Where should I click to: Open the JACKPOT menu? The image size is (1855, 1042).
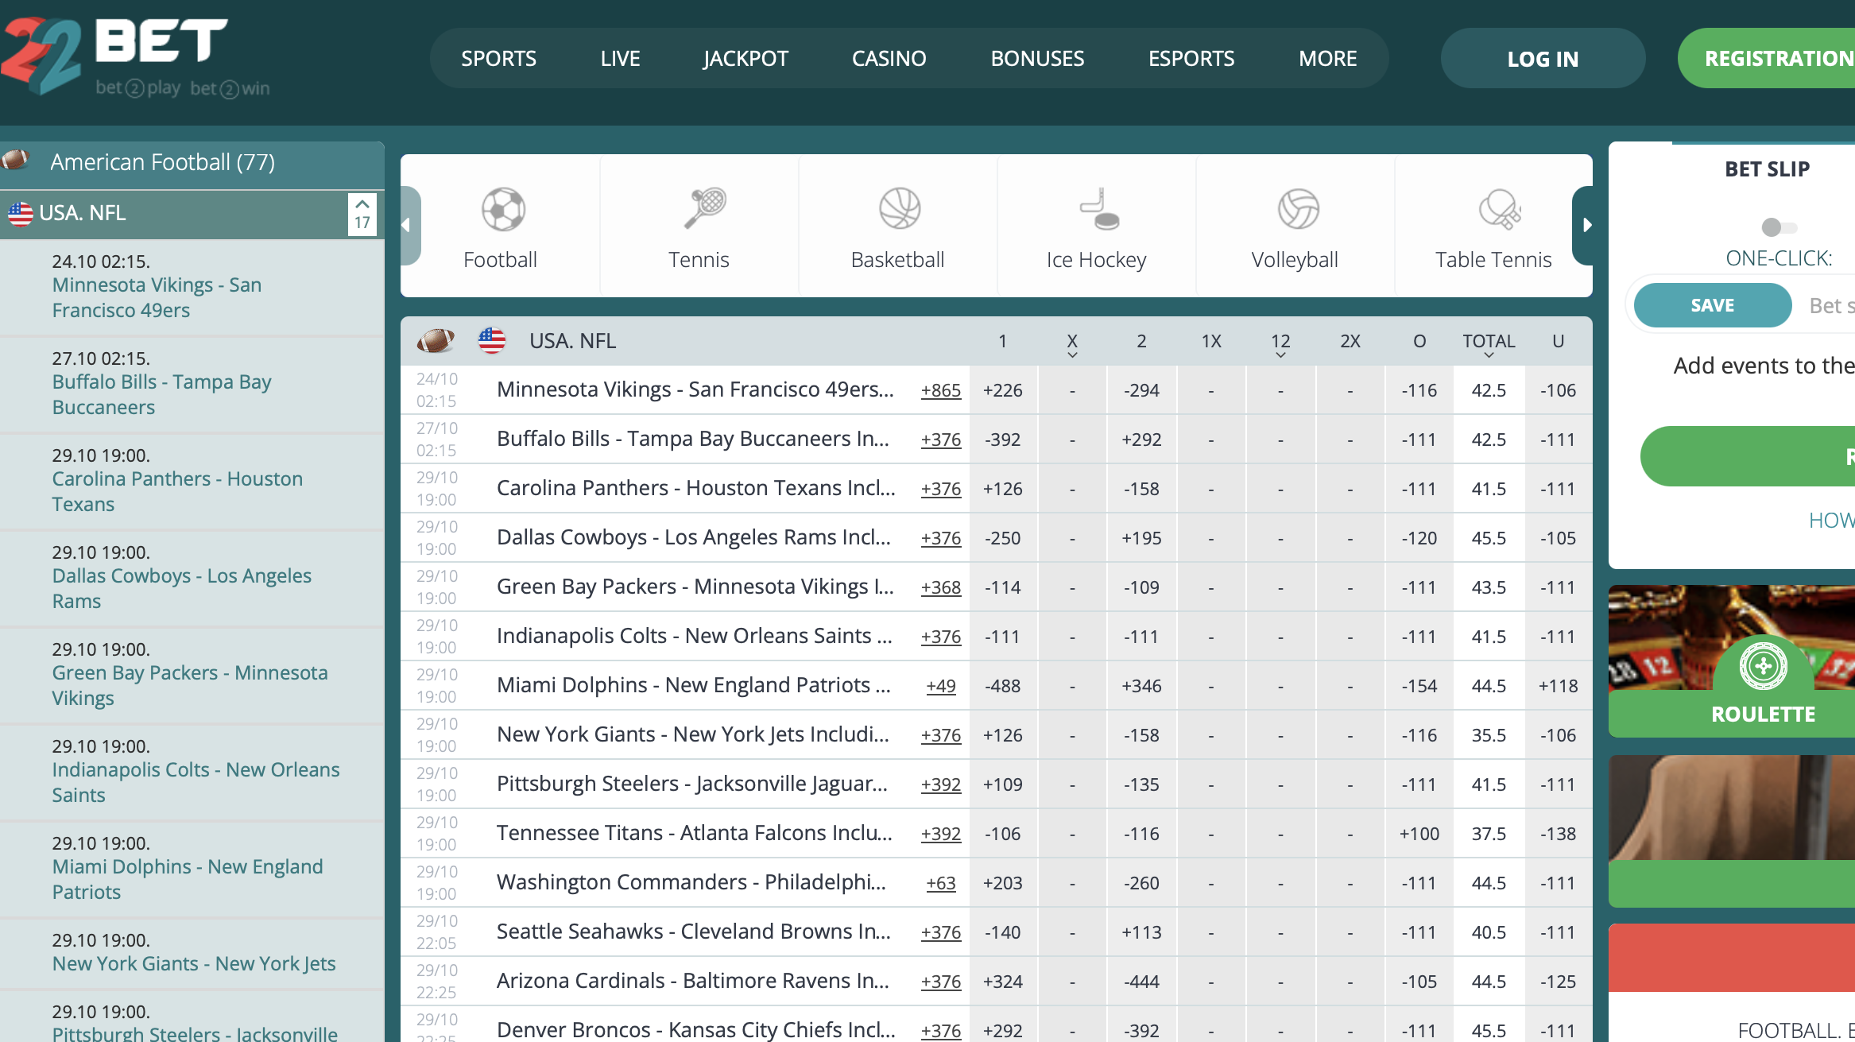[745, 59]
